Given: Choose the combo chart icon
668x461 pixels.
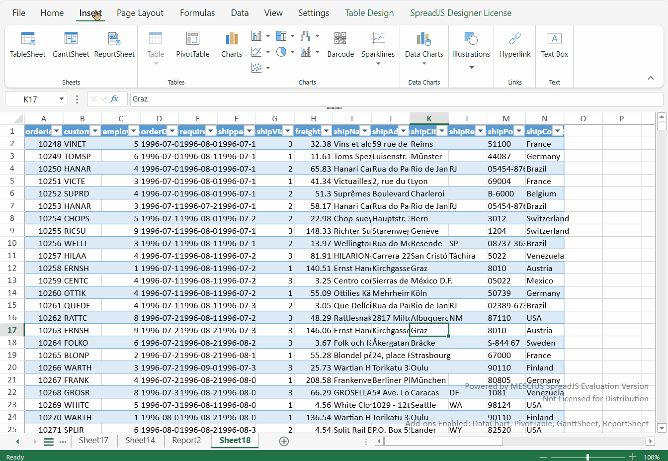Looking at the screenshot, I should [x=306, y=52].
